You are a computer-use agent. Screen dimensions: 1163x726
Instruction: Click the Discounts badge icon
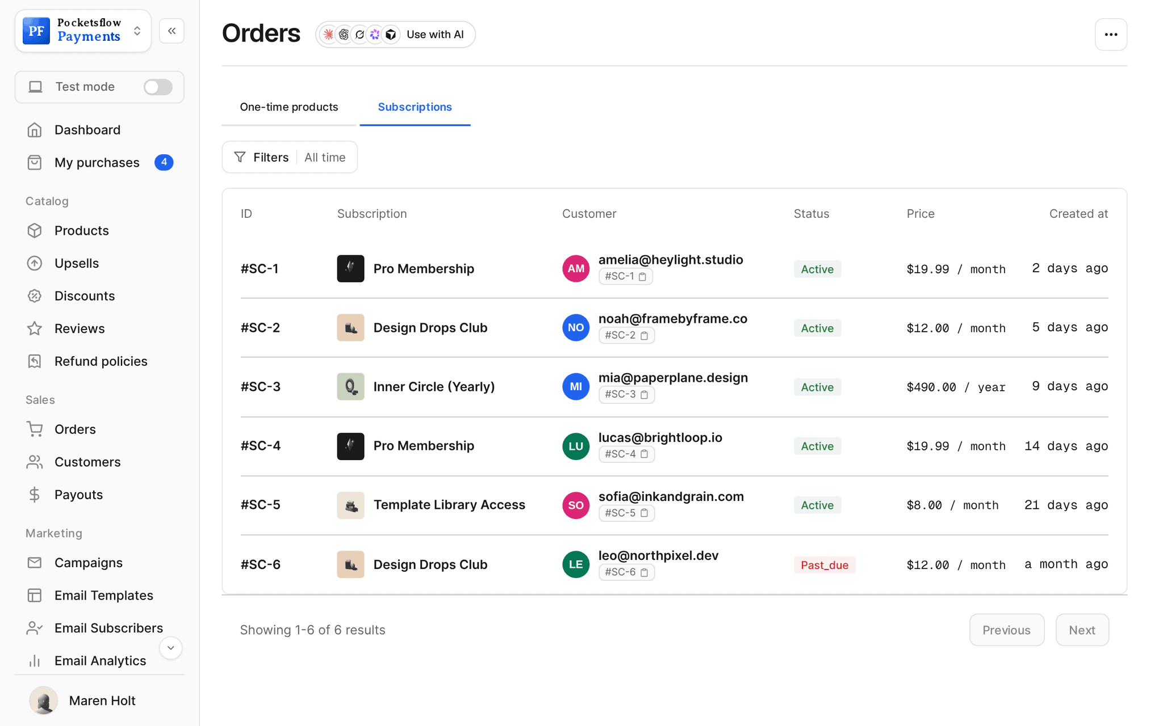(35, 296)
